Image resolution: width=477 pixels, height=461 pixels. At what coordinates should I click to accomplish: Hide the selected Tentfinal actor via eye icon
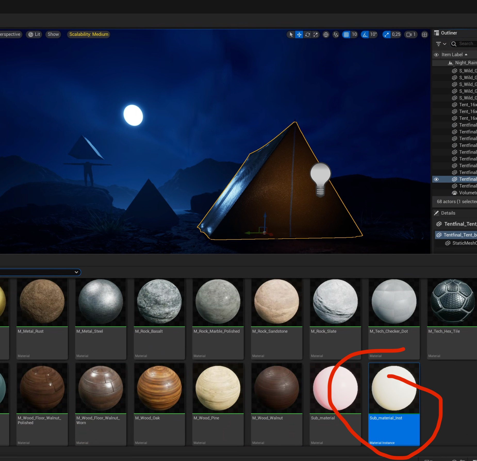(x=436, y=179)
